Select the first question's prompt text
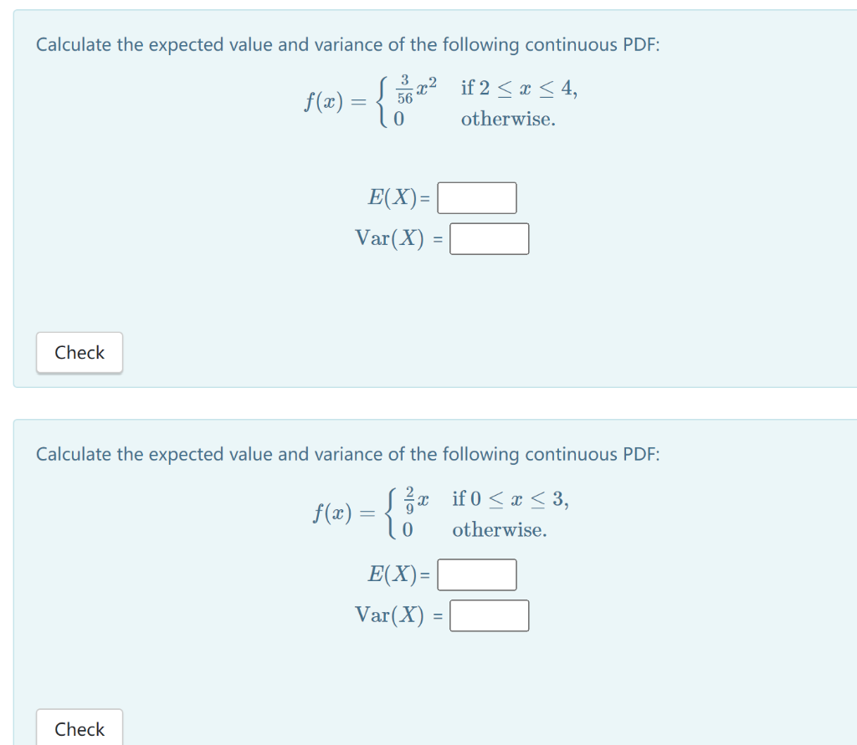 pyautogui.click(x=347, y=44)
